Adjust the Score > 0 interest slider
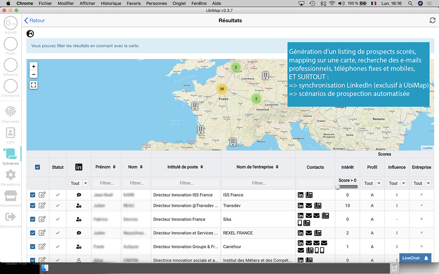The width and height of the screenshot is (439, 274). click(x=338, y=187)
